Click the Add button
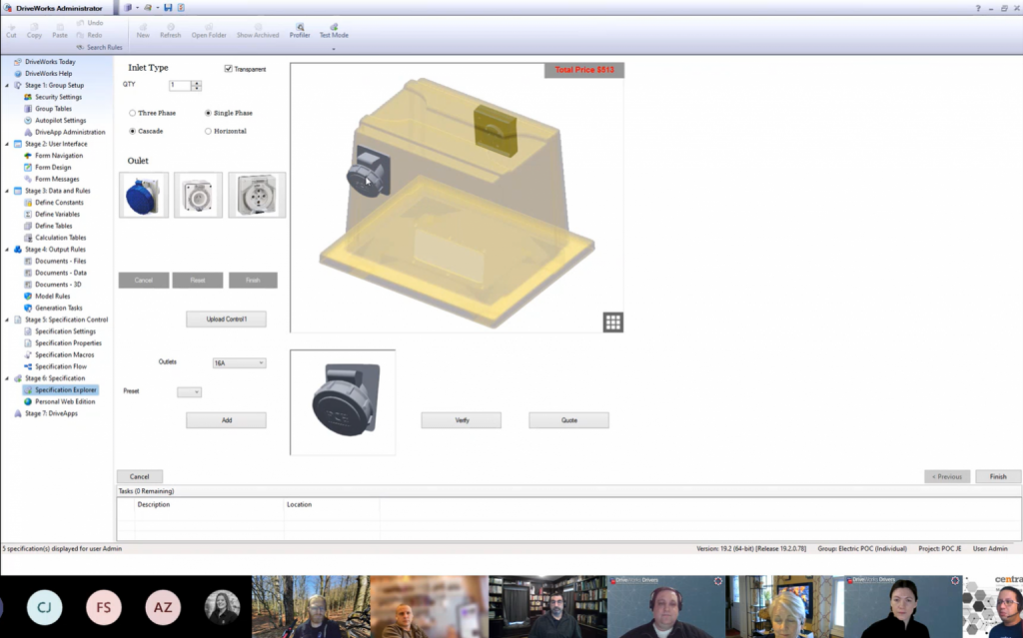Viewport: 1023px width, 638px height. point(227,420)
